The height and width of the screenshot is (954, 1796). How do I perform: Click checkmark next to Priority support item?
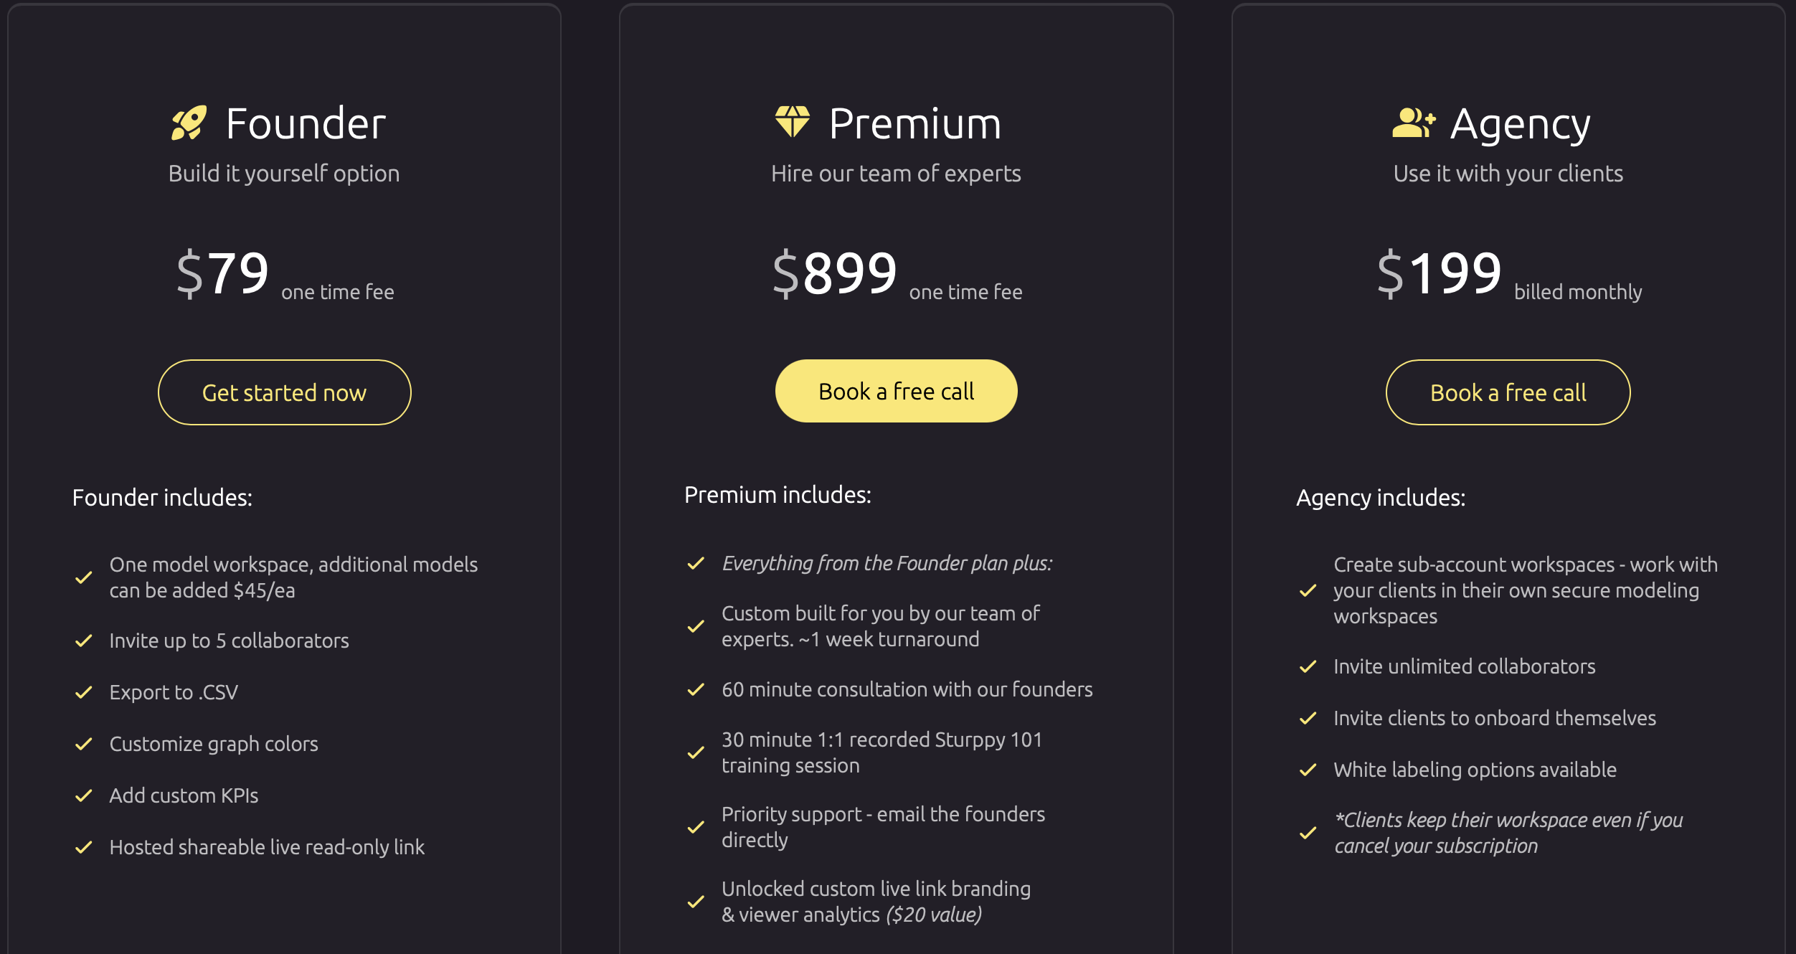pyautogui.click(x=696, y=827)
